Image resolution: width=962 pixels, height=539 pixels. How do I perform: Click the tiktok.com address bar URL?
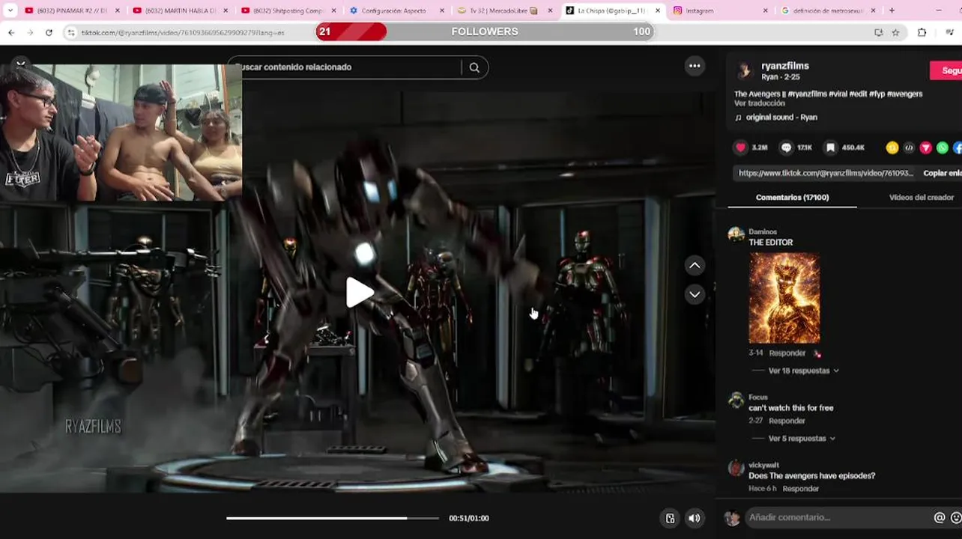click(183, 33)
